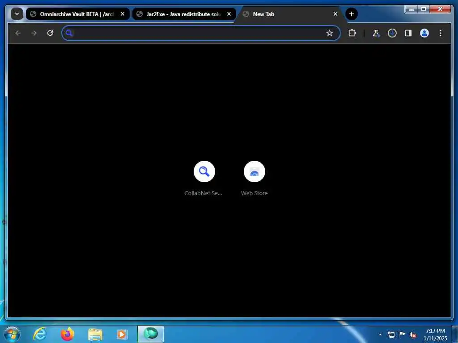Screen dimensions: 458x343
Task: Launch Firefox from the taskbar
Action: [67, 334]
